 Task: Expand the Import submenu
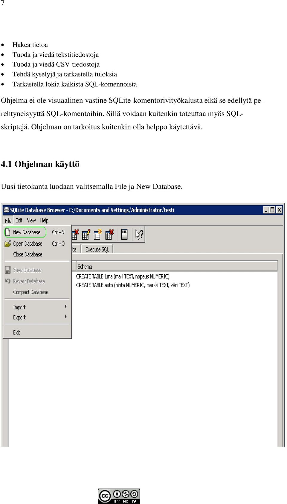coord(37,307)
